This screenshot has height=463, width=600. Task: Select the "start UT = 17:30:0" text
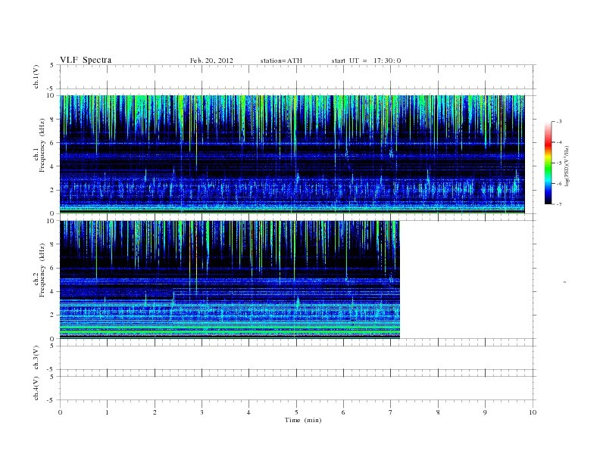click(x=366, y=61)
